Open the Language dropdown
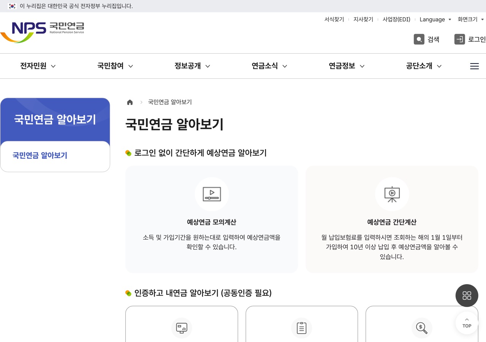 436,19
